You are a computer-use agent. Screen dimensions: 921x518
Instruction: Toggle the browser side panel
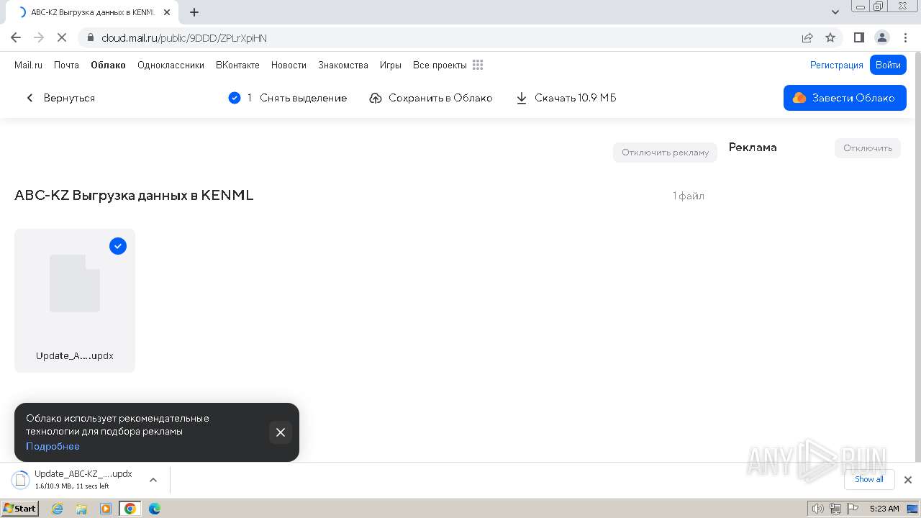coord(858,37)
